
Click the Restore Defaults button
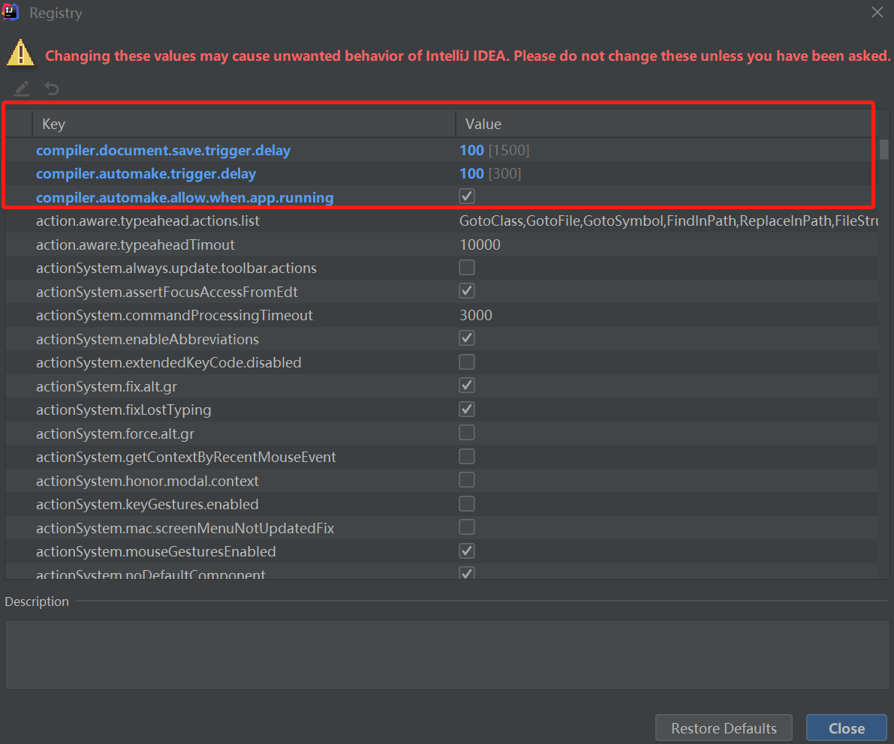click(x=724, y=728)
